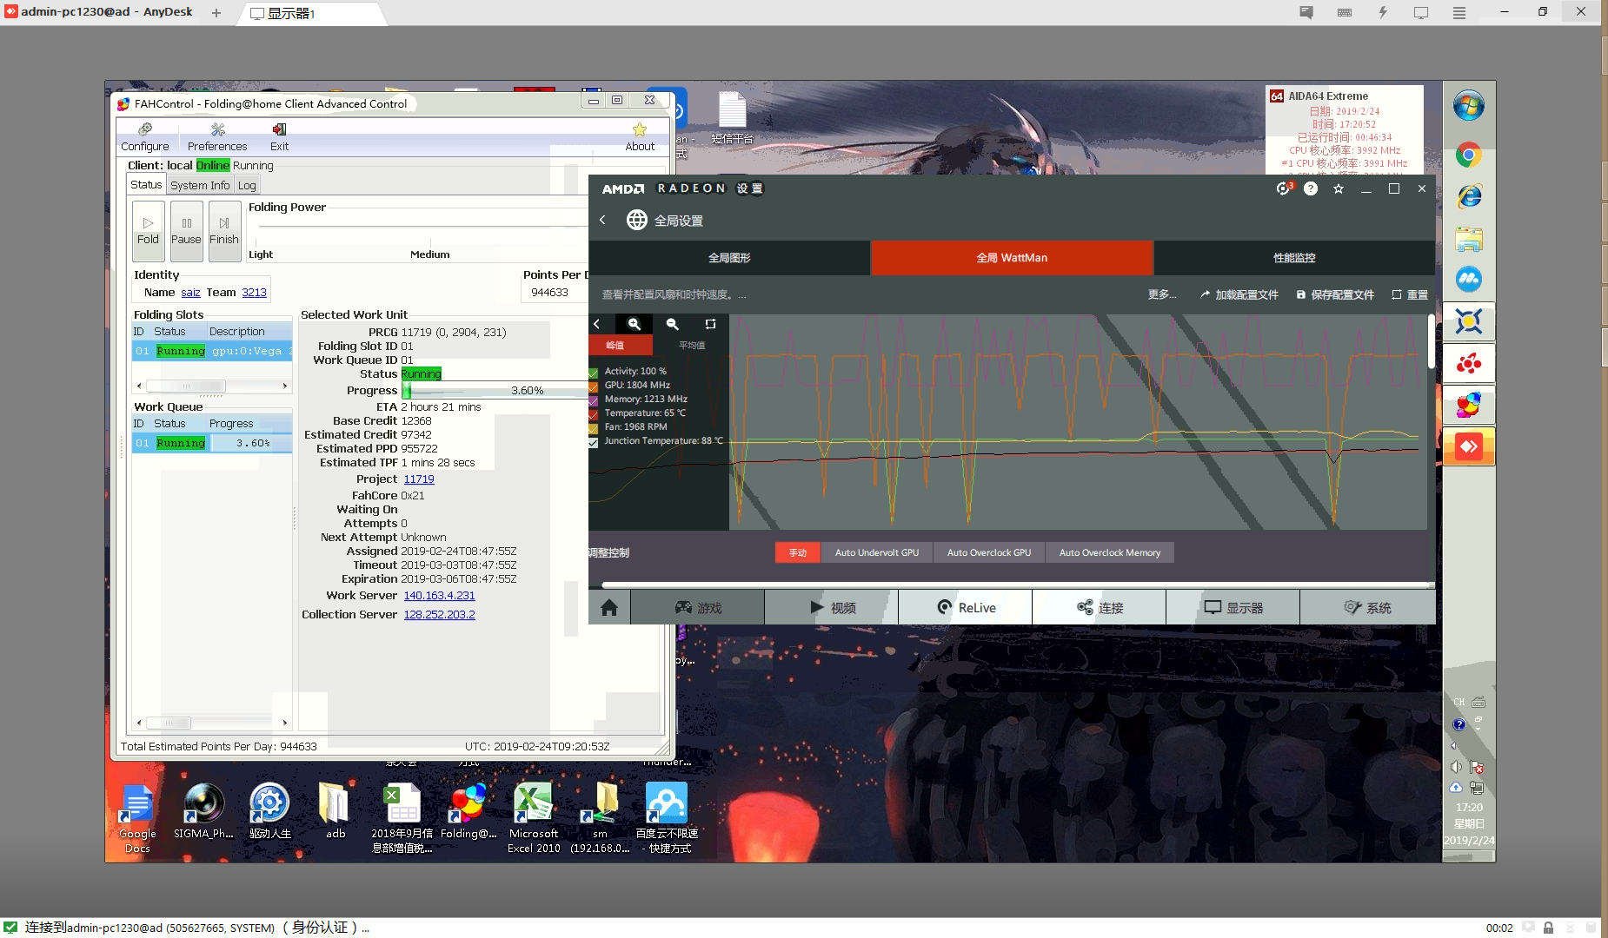1608x938 pixels.
Task: Open AnyDesk actions lightning icon
Action: 1383,12
